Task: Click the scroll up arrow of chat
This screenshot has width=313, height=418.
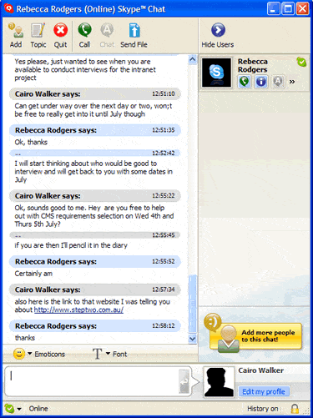Action: point(192,59)
